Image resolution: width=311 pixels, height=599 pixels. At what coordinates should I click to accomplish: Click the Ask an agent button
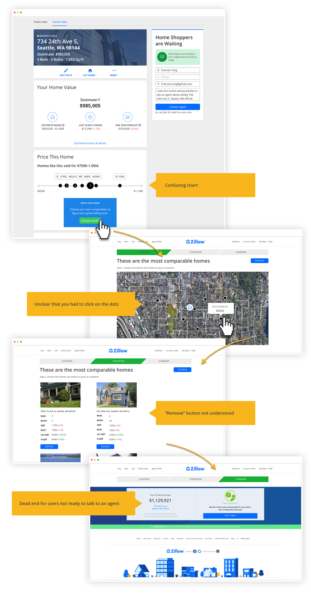[230, 516]
